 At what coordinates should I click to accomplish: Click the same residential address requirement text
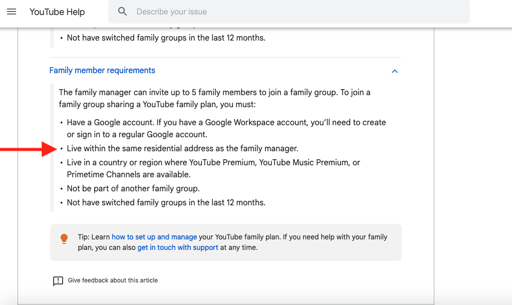(x=182, y=149)
